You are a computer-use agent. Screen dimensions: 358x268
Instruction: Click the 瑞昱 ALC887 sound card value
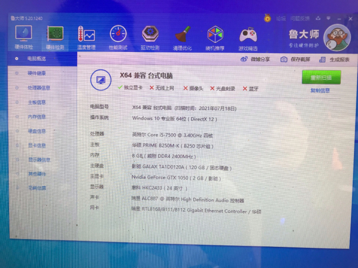click(188, 200)
